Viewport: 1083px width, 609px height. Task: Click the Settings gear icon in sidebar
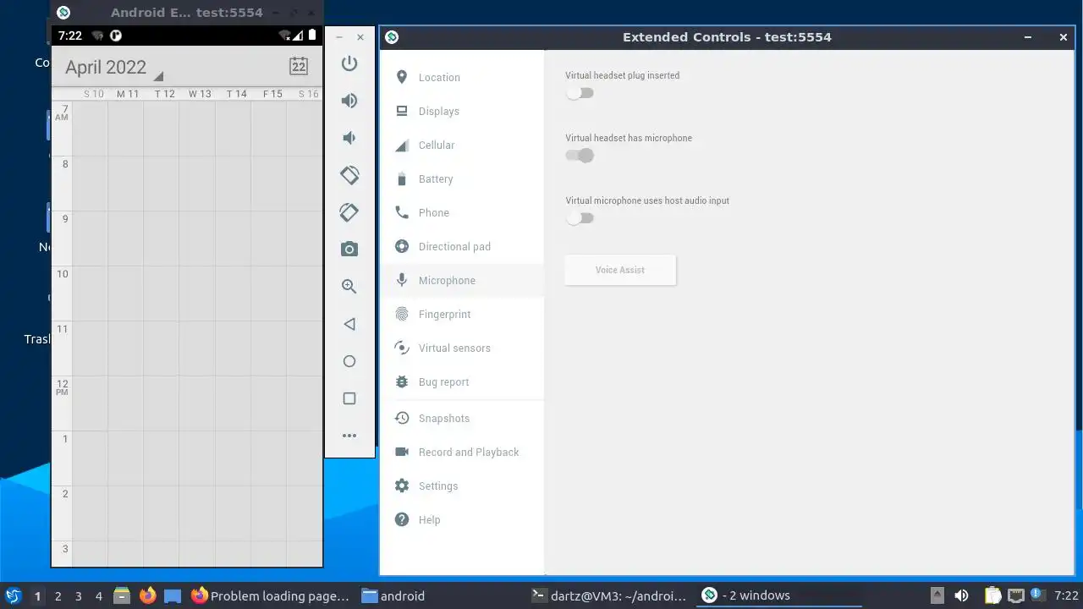[x=402, y=486]
